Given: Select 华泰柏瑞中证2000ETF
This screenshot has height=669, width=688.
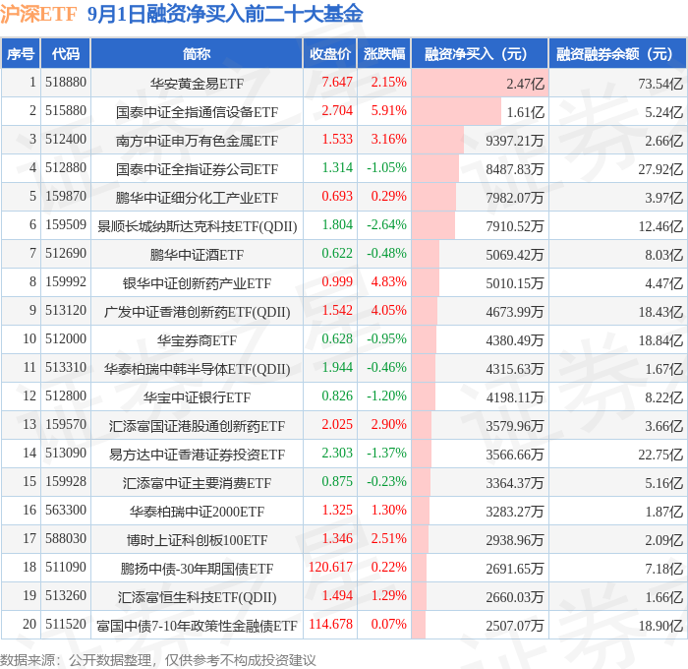Looking at the screenshot, I should (197, 512).
